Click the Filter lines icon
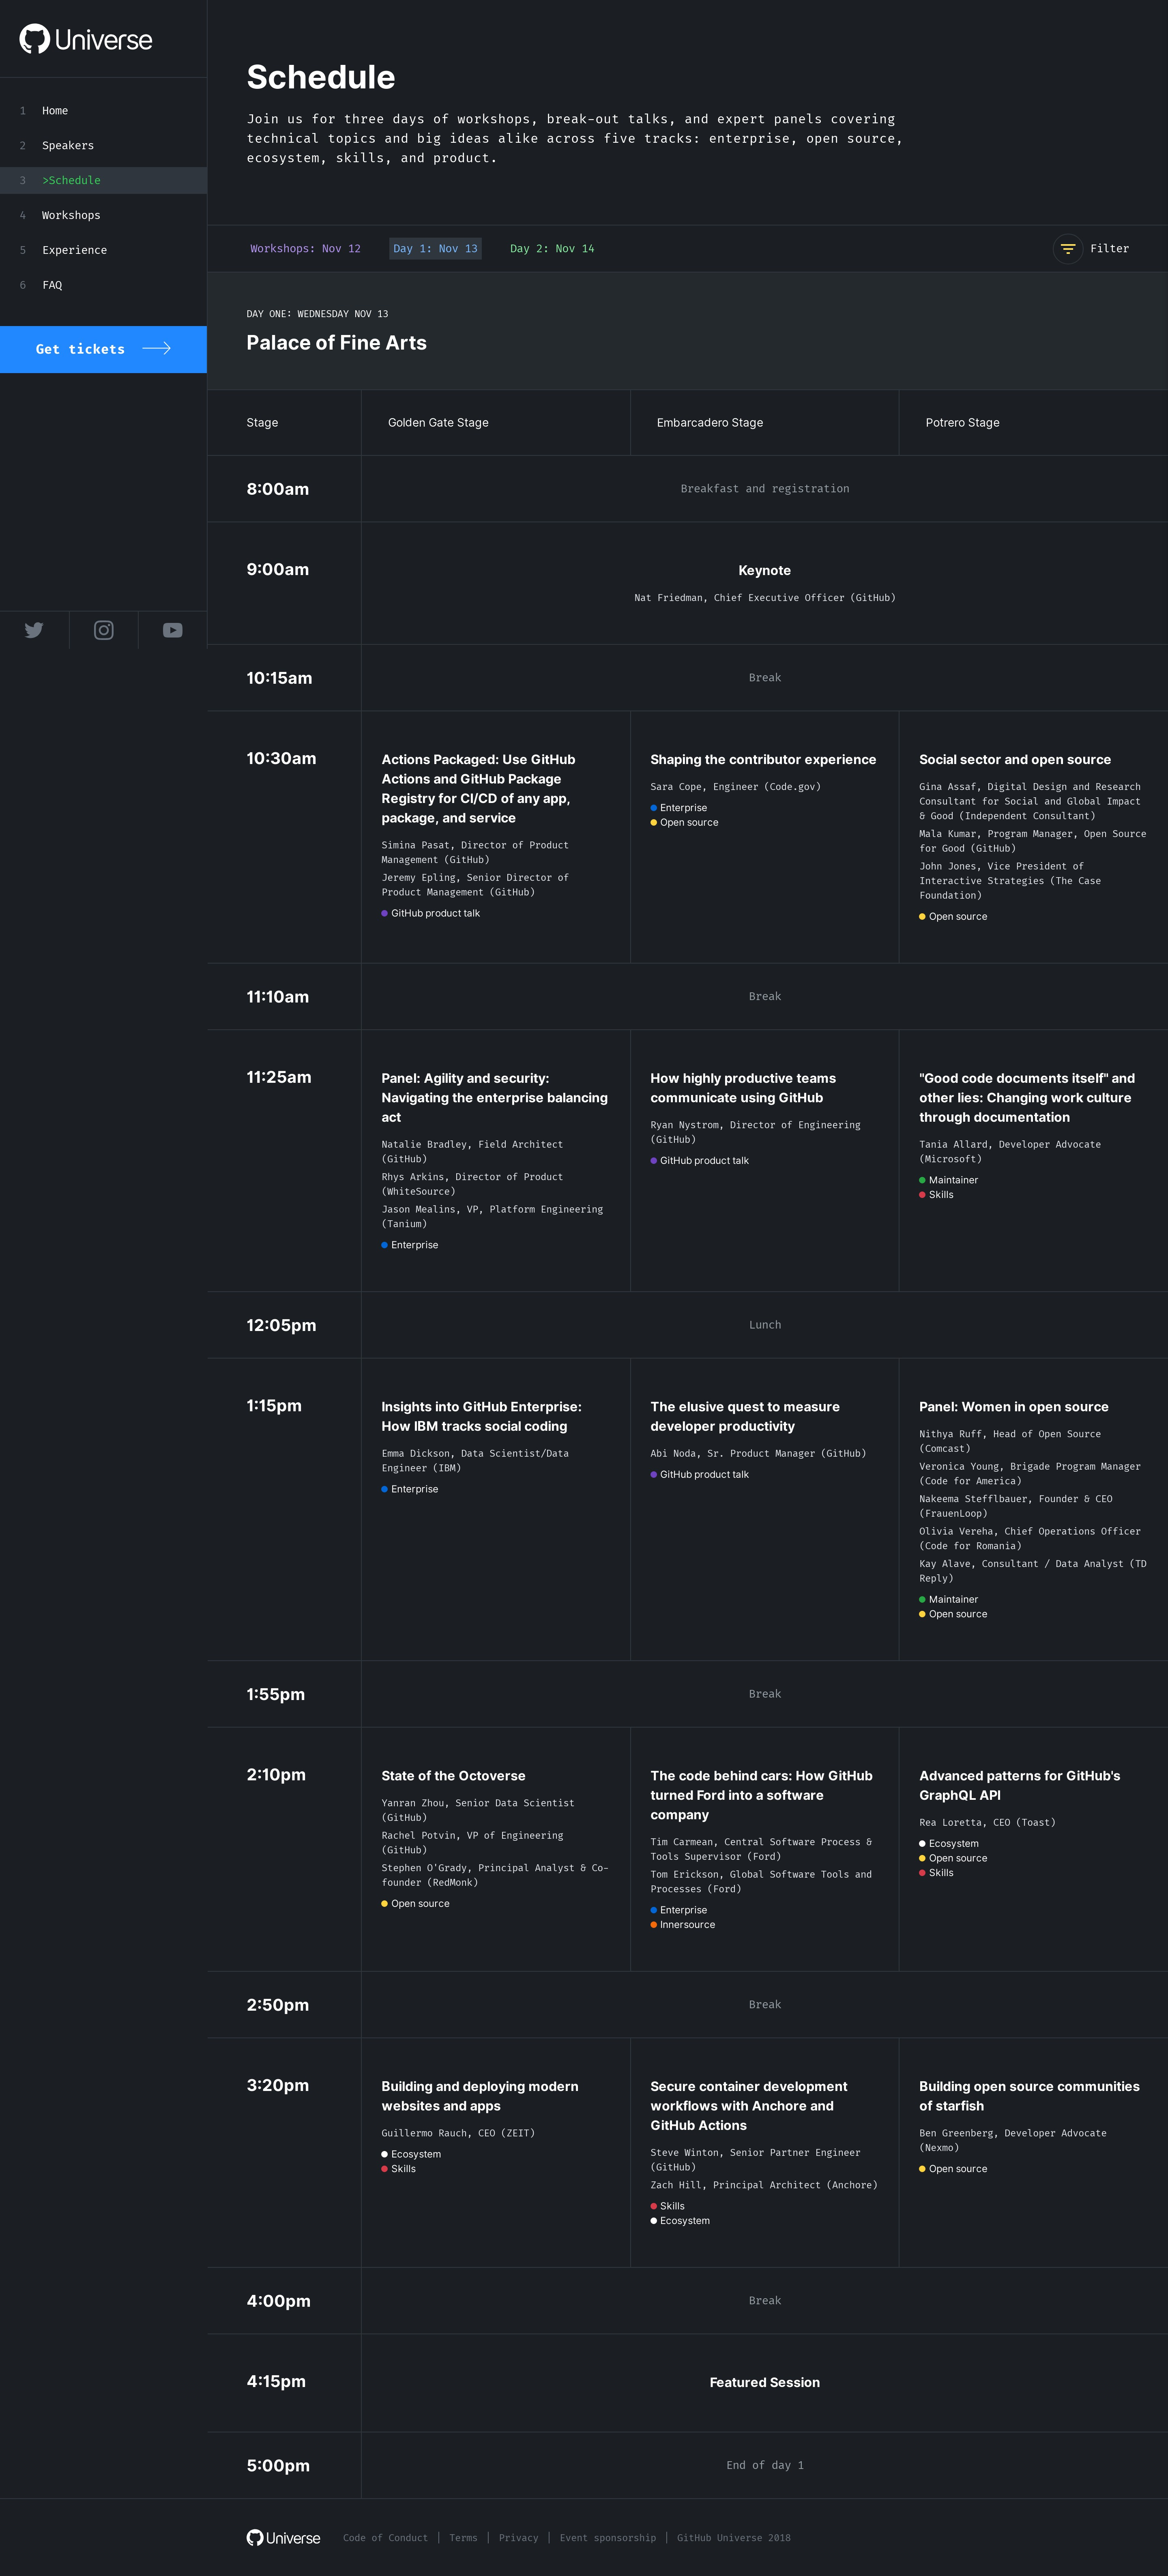 (1068, 249)
